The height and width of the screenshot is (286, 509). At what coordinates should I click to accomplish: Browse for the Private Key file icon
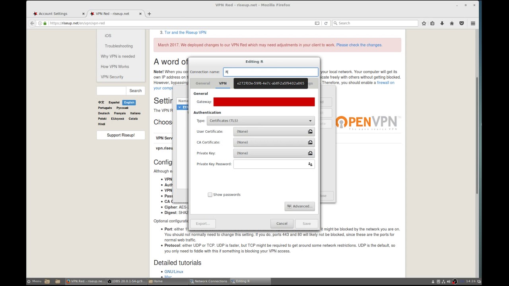click(x=310, y=153)
